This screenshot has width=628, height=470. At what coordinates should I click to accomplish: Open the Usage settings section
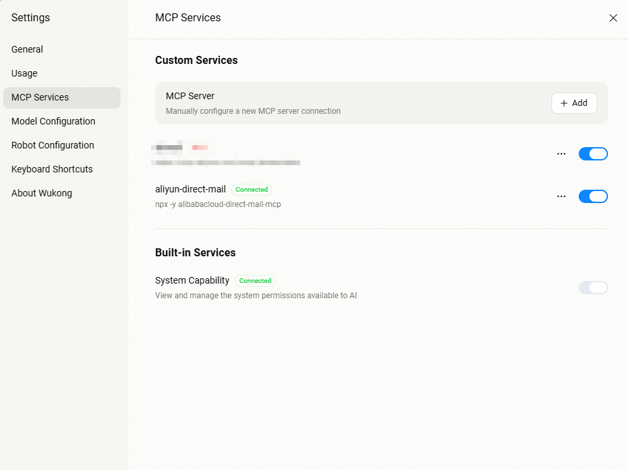pos(25,73)
